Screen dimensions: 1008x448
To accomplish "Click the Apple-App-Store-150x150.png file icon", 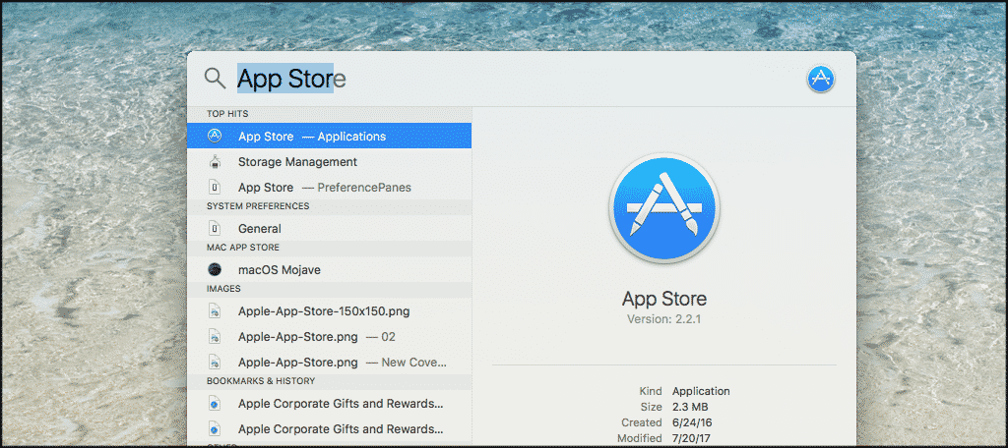I will (215, 311).
